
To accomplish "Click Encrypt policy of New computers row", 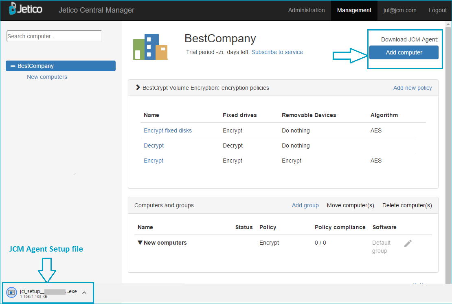I will [x=269, y=243].
